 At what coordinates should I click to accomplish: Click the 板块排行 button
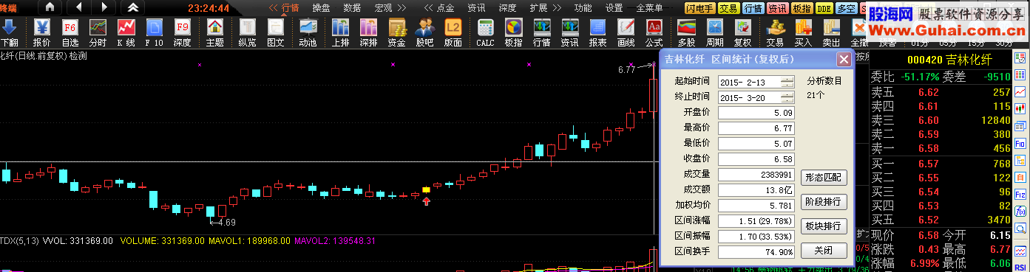824,226
